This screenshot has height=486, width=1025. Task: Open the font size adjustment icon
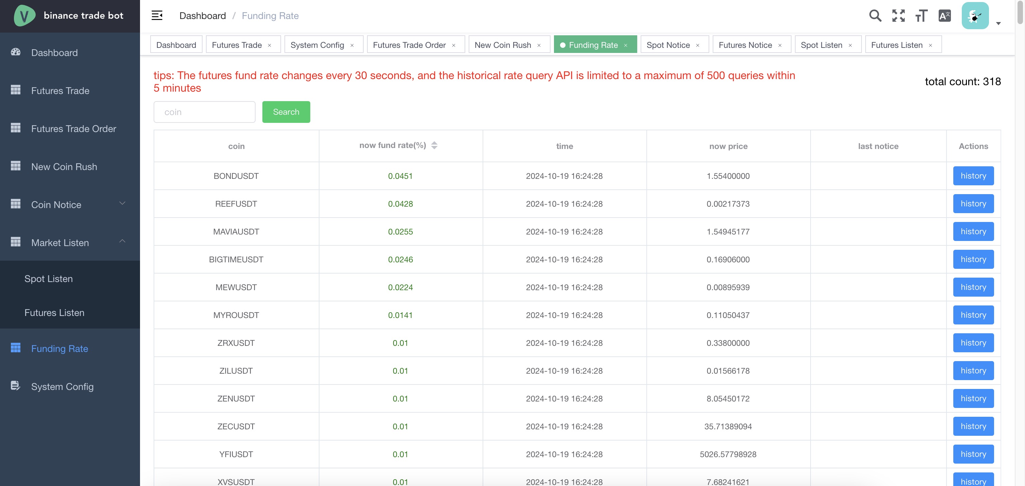click(x=921, y=16)
